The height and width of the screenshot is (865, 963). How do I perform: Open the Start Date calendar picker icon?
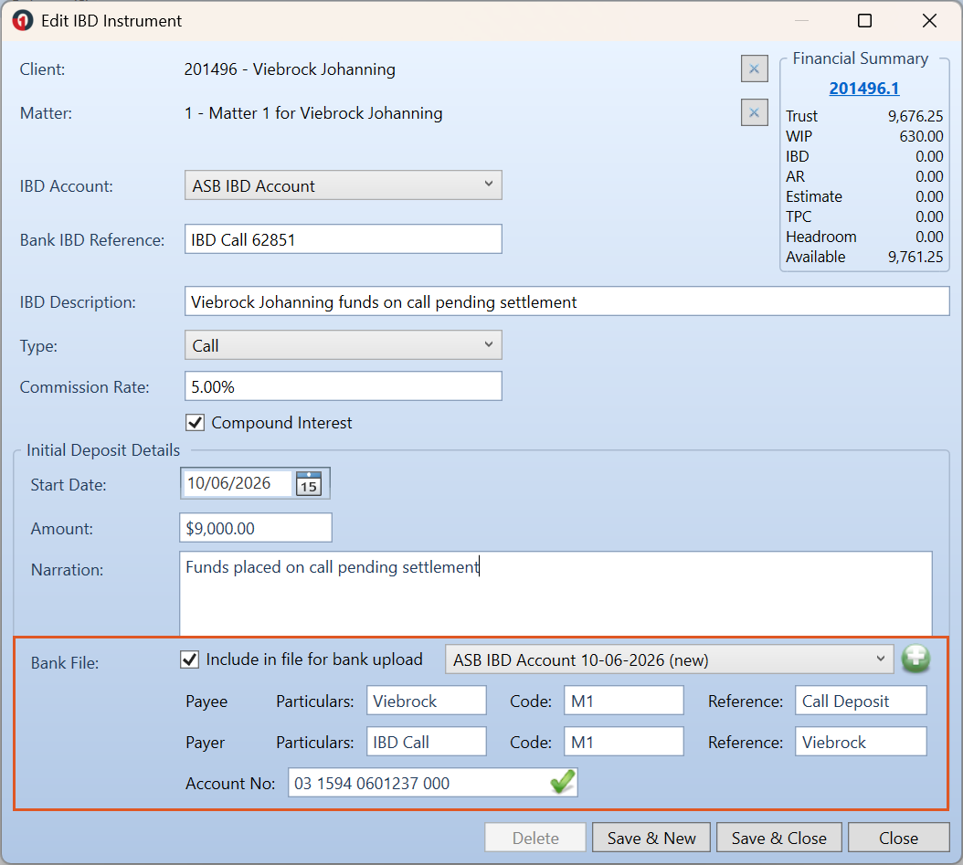coord(309,483)
